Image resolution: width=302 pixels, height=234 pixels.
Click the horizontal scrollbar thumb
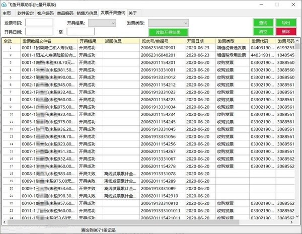point(123,222)
